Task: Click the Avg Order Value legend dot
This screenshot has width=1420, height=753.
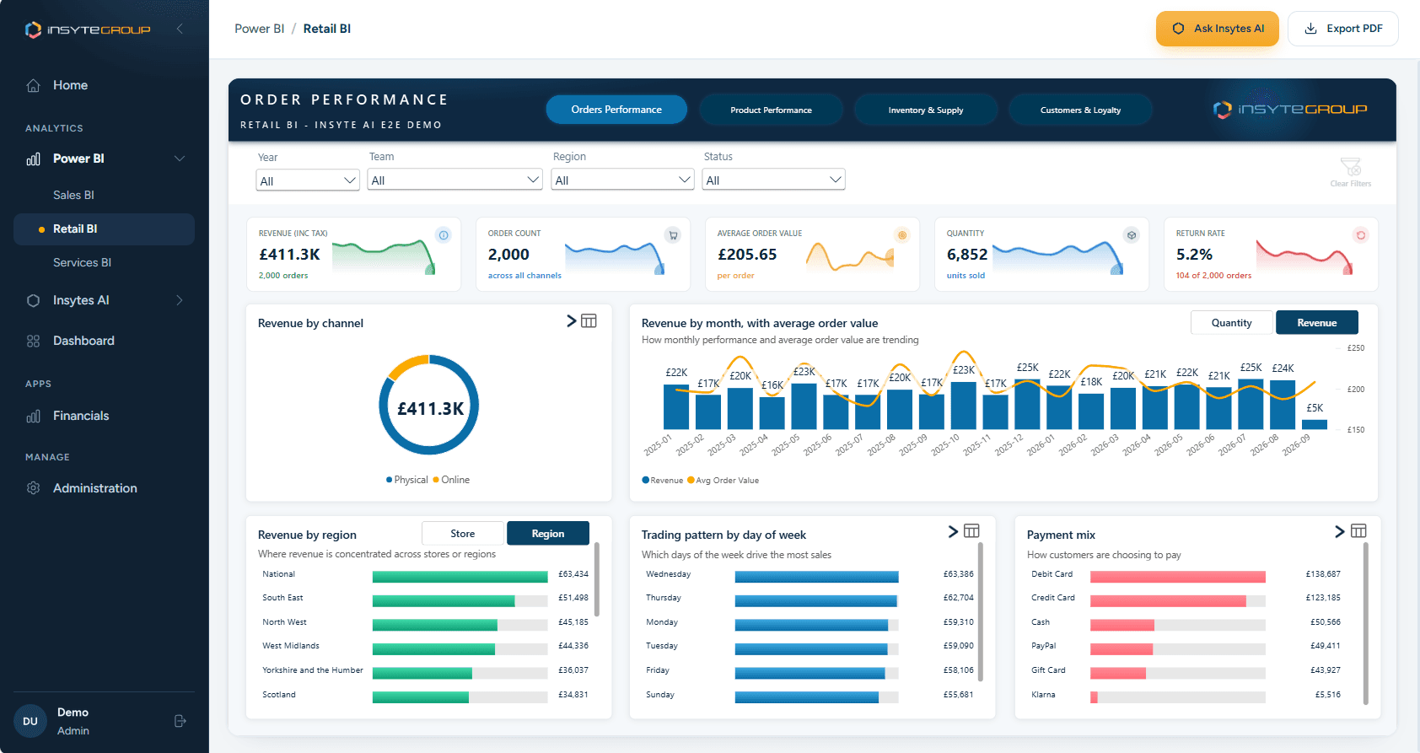Action: [691, 481]
